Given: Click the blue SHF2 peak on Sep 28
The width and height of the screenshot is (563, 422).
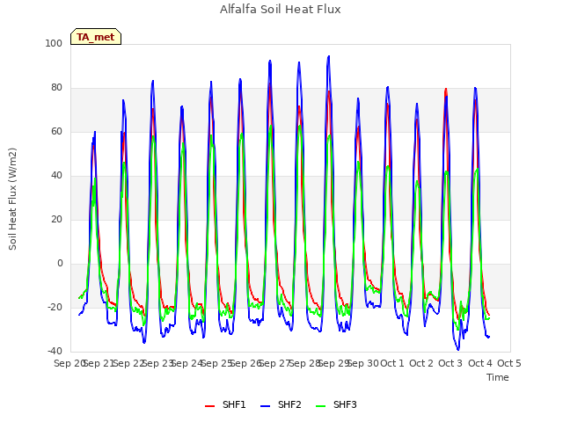Looking at the screenshot, I should pos(328,56).
